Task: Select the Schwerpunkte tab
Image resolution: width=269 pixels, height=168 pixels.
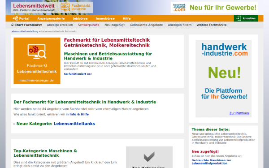Action: [x=88, y=25]
